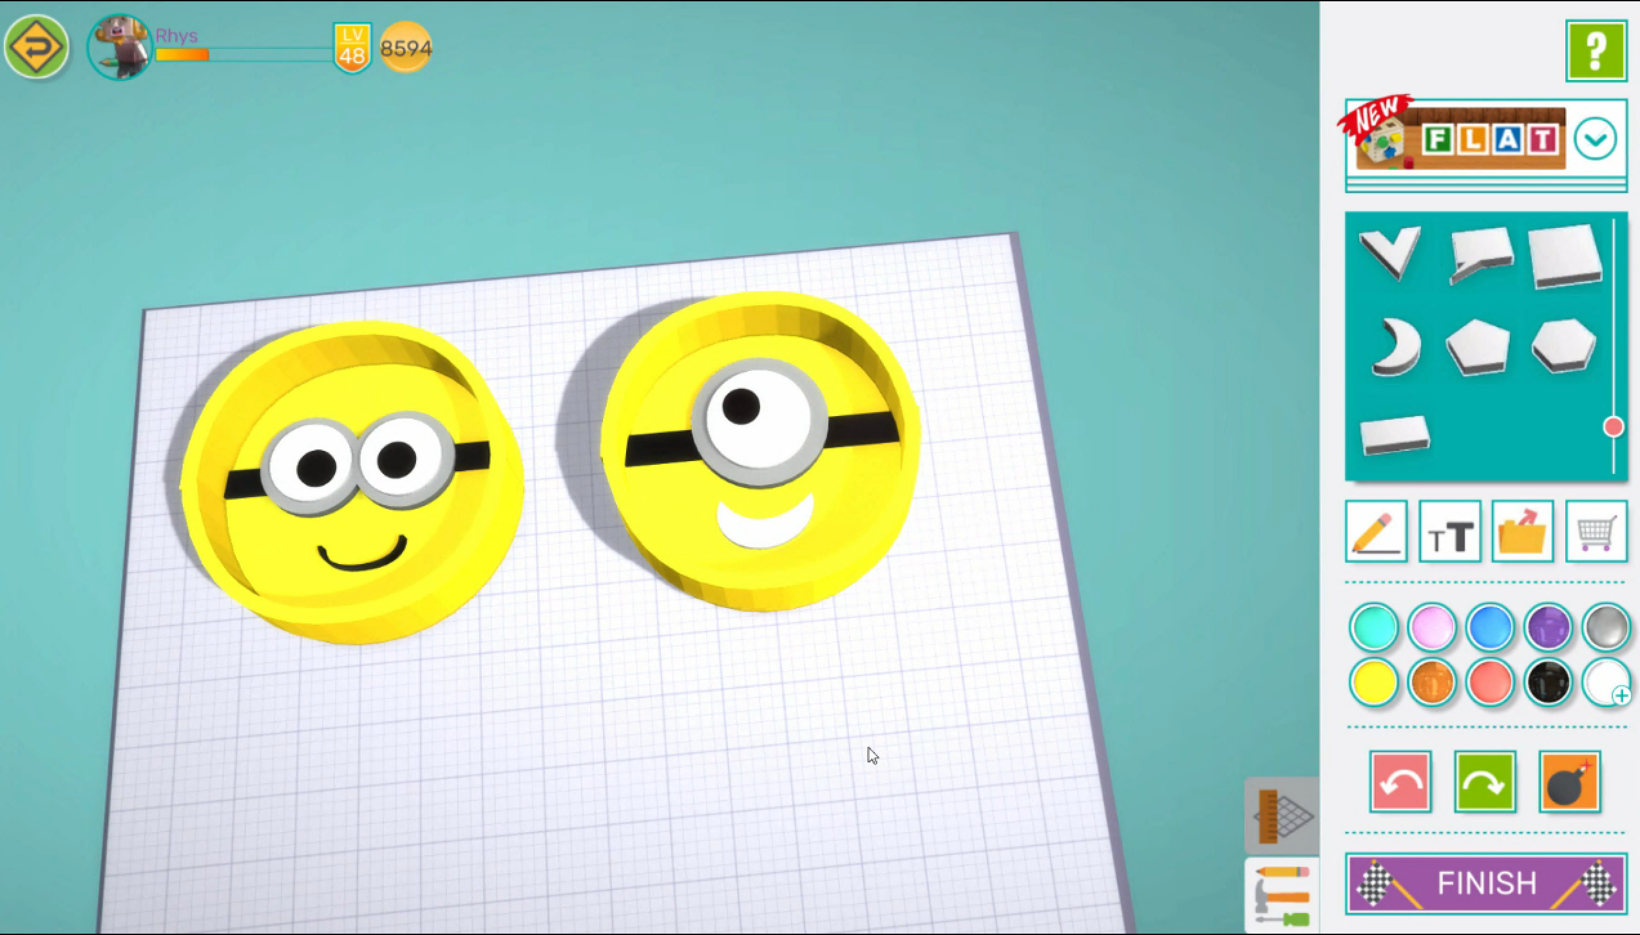Pick the orange color swatch

point(1432,681)
